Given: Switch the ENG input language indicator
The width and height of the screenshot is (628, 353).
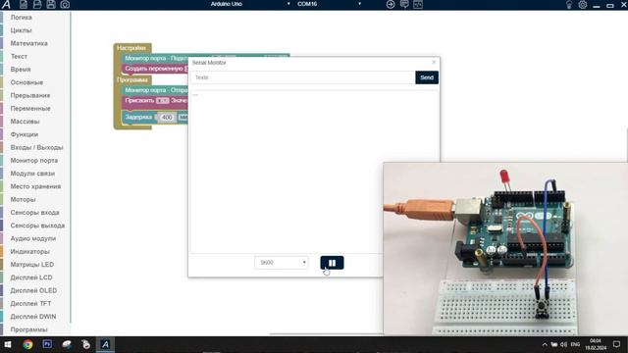Looking at the screenshot, I should [x=576, y=344].
